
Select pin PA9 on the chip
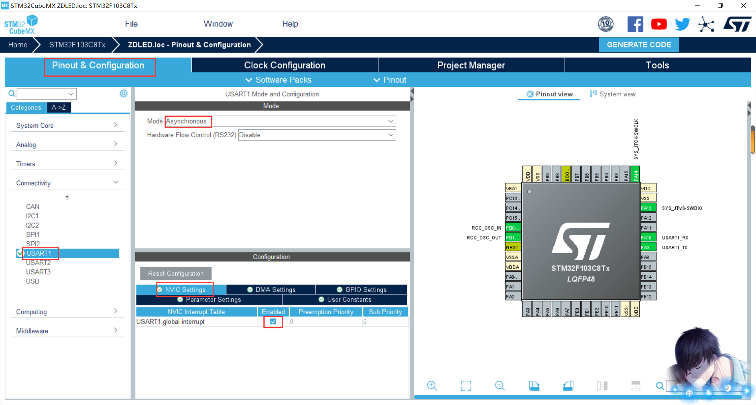tap(648, 247)
